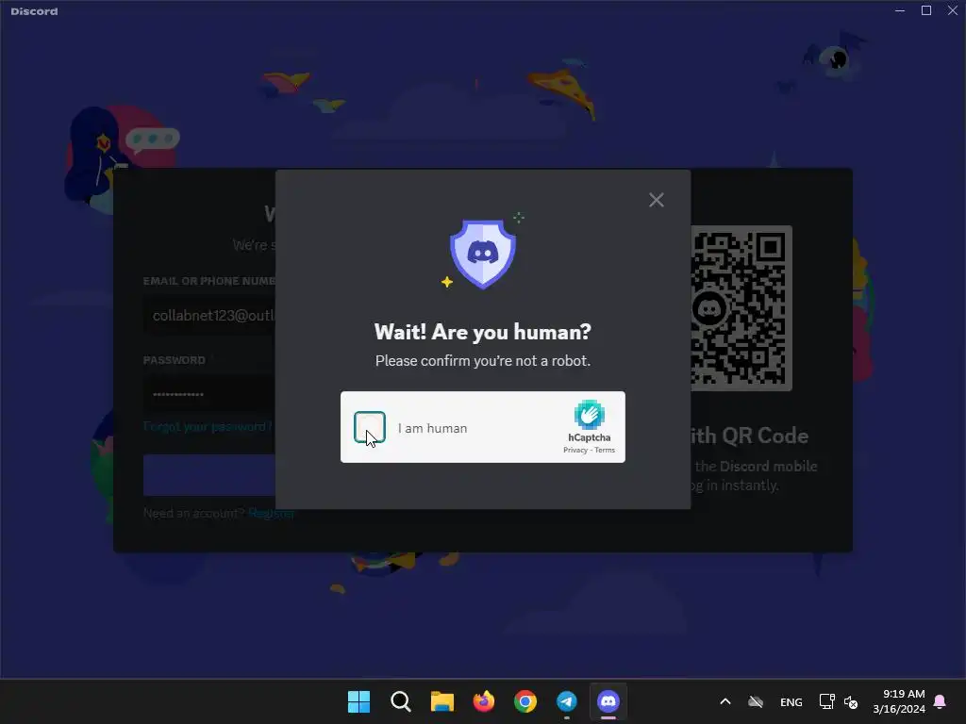Click the password input field
This screenshot has width=966, height=724.
click(209, 394)
